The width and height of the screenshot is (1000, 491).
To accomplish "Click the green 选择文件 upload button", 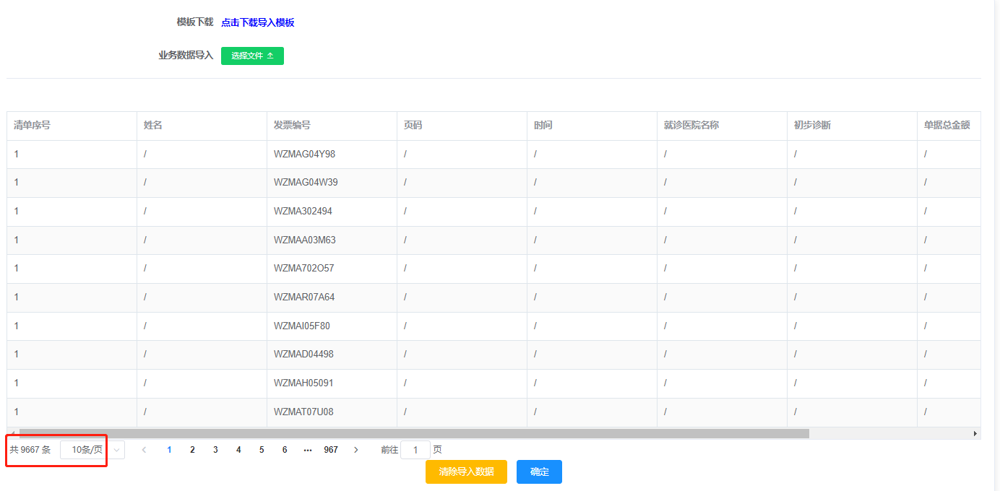I will pyautogui.click(x=252, y=56).
